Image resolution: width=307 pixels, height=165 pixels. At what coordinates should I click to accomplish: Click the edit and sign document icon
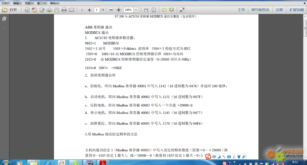pyautogui.click(x=42, y=10)
